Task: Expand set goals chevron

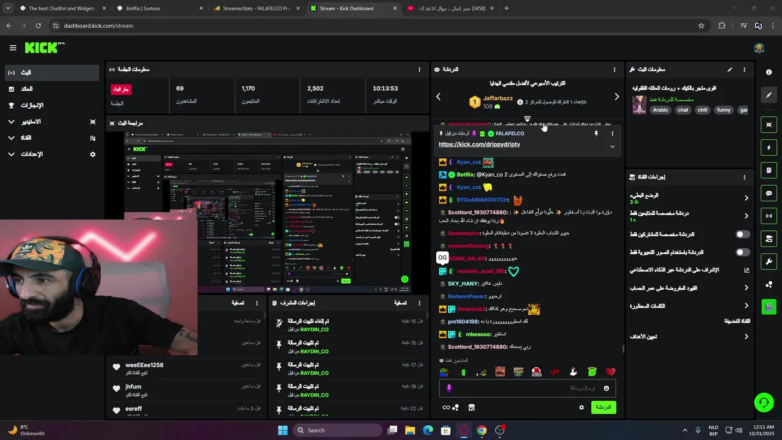Action: point(746,337)
